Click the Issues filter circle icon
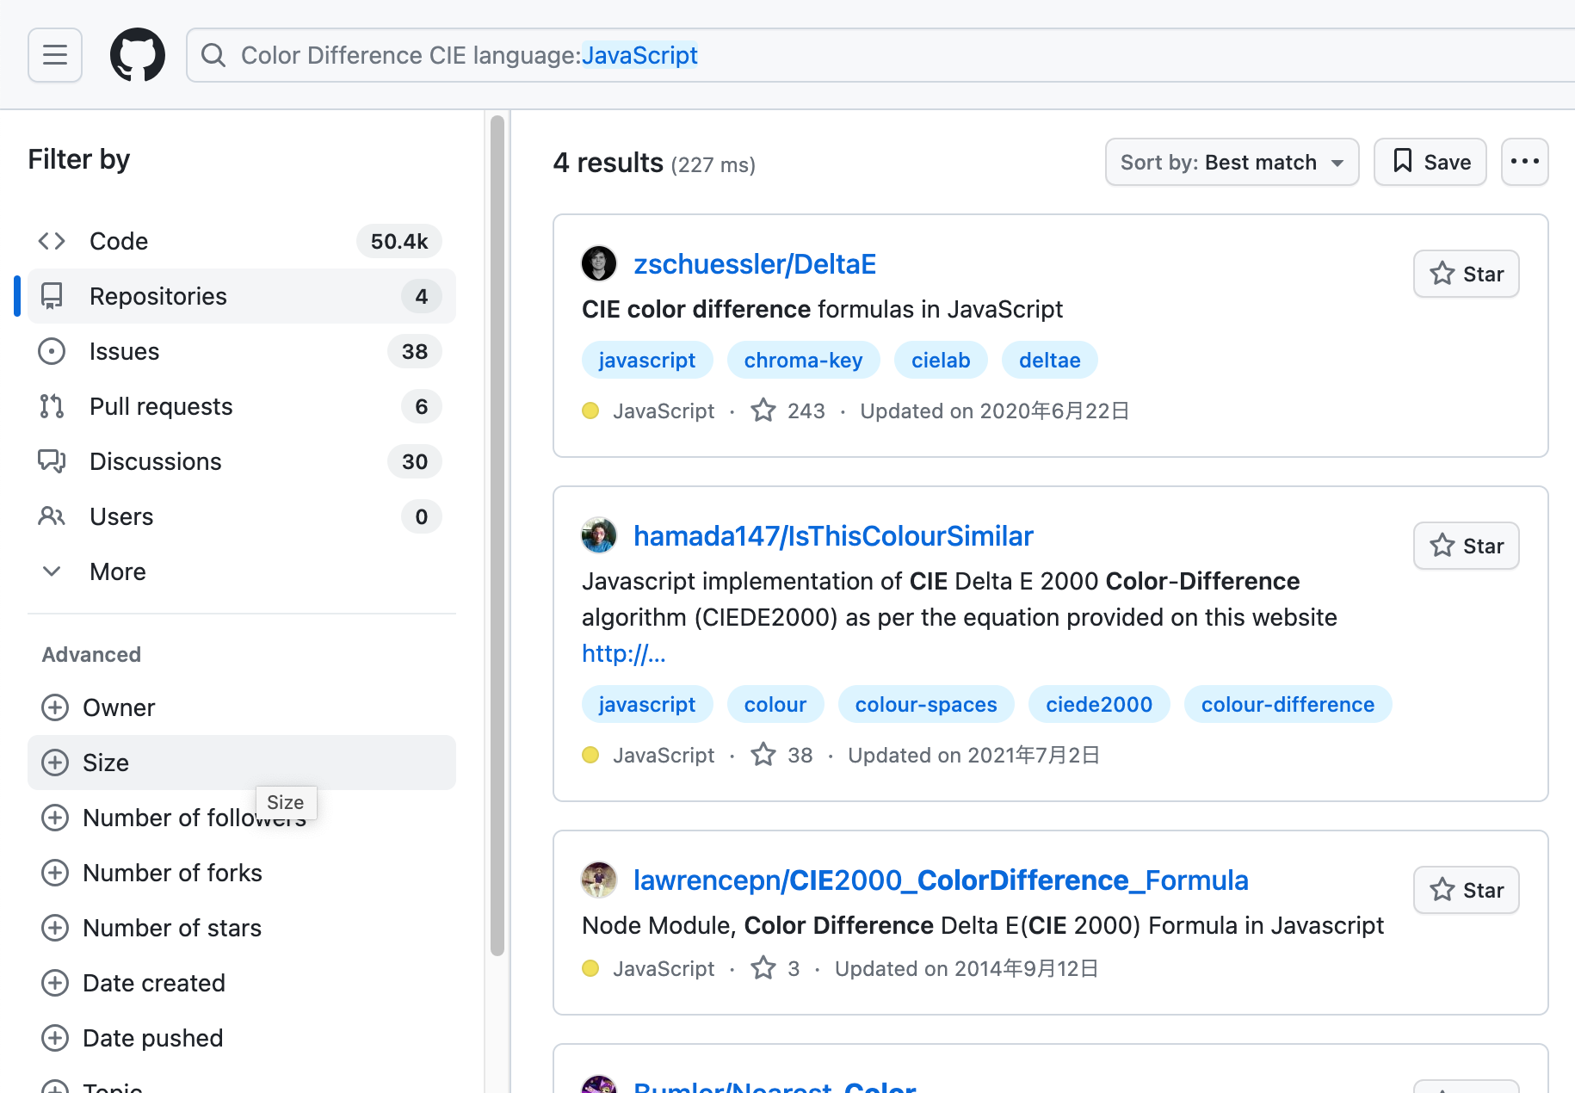 (x=52, y=351)
